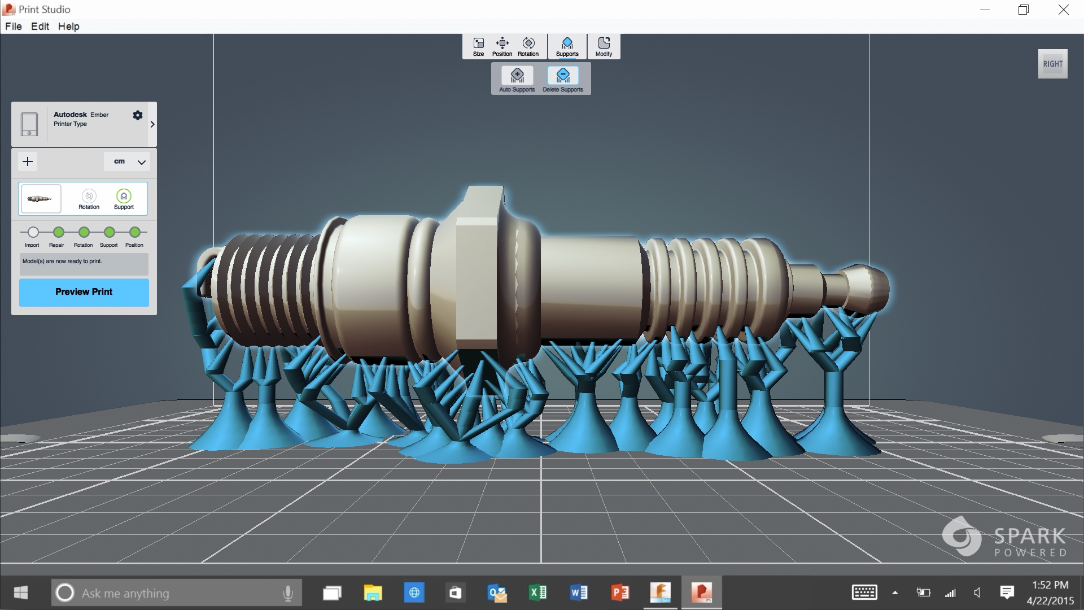Expand the Autodesk Ember printer panel chevron

151,124
